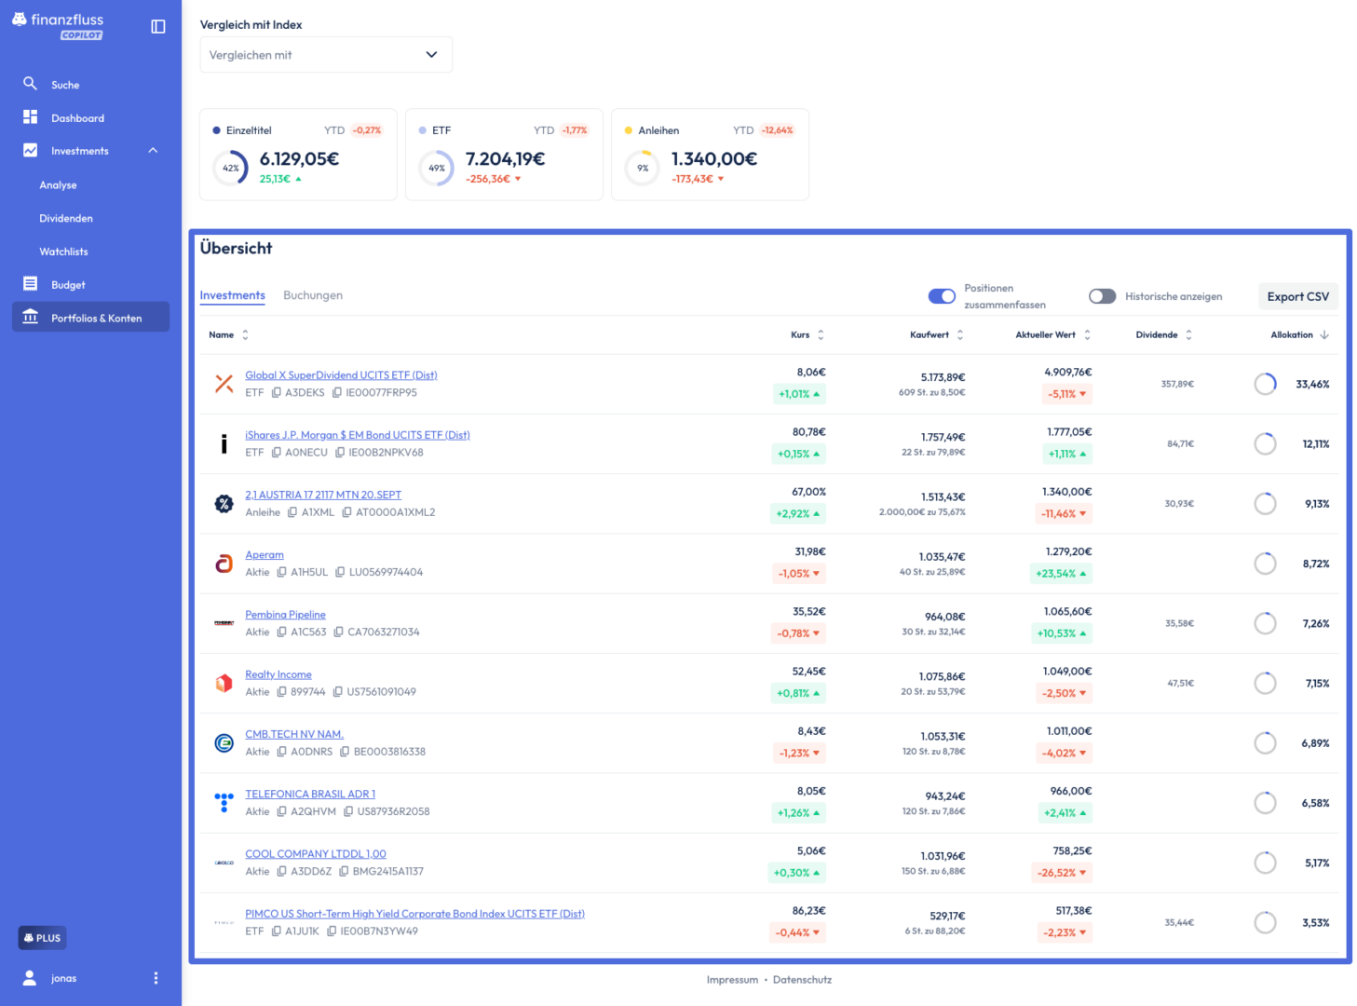Sort table by Name column arrows
The image size is (1357, 1006).
click(245, 335)
